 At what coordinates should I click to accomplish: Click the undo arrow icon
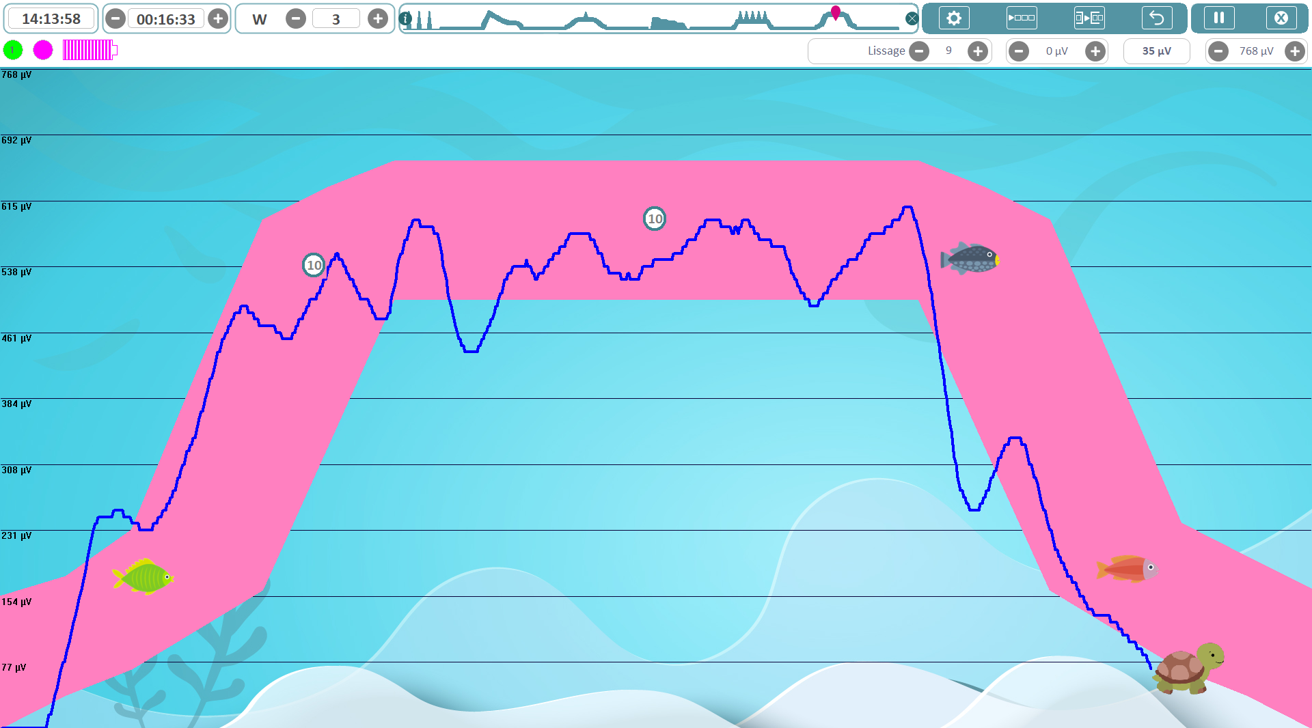pyautogui.click(x=1157, y=18)
